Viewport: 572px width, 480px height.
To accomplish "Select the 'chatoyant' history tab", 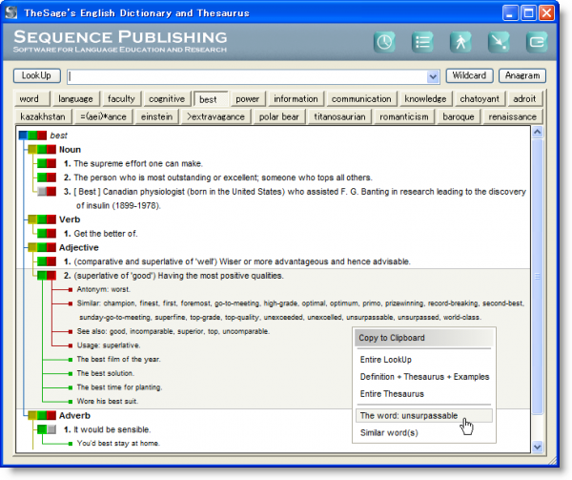I will click(480, 99).
